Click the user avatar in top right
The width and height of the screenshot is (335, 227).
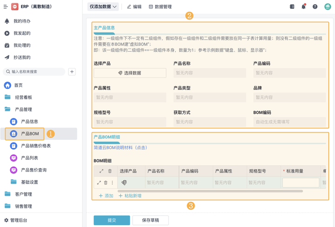[x=327, y=7]
